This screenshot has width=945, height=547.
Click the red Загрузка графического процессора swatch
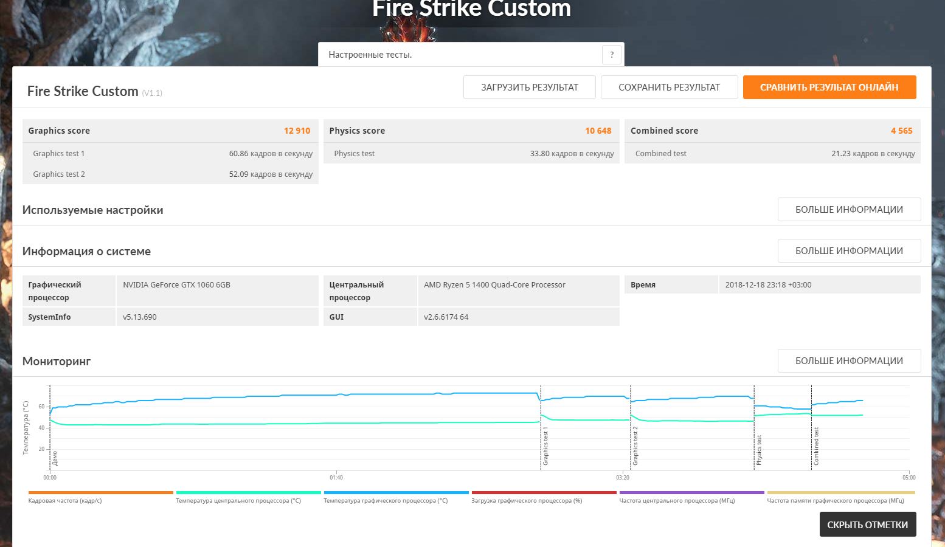point(544,493)
